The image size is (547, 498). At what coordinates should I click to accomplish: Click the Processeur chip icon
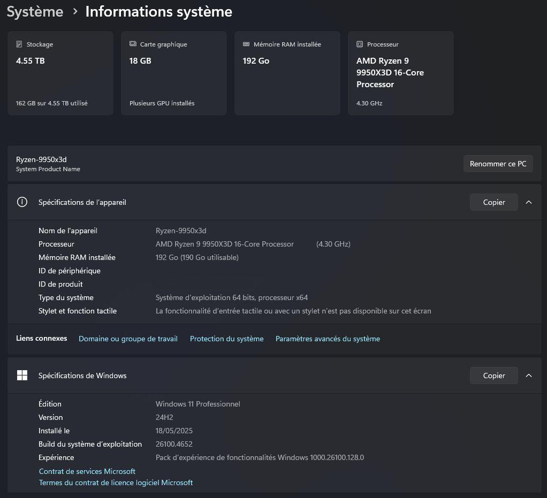pos(360,44)
